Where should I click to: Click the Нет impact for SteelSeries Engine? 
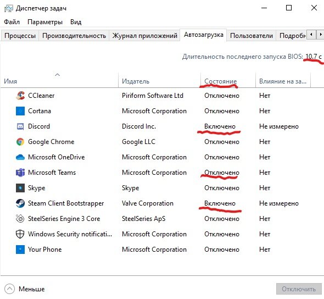tap(265, 219)
